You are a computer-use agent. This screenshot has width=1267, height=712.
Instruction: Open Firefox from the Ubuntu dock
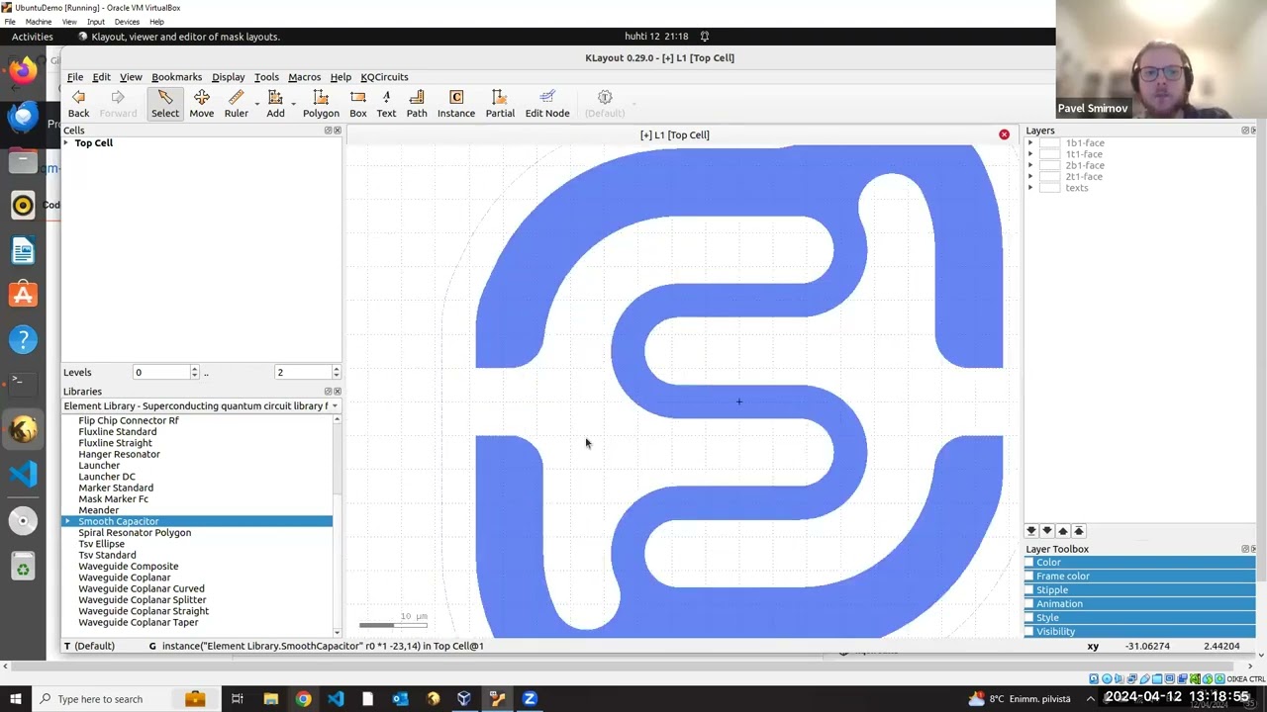23,70
